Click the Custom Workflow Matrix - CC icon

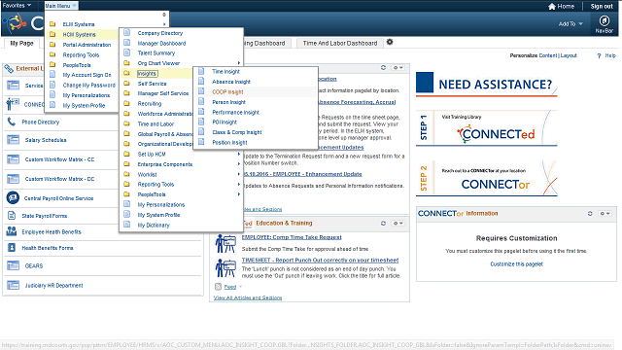13,159
